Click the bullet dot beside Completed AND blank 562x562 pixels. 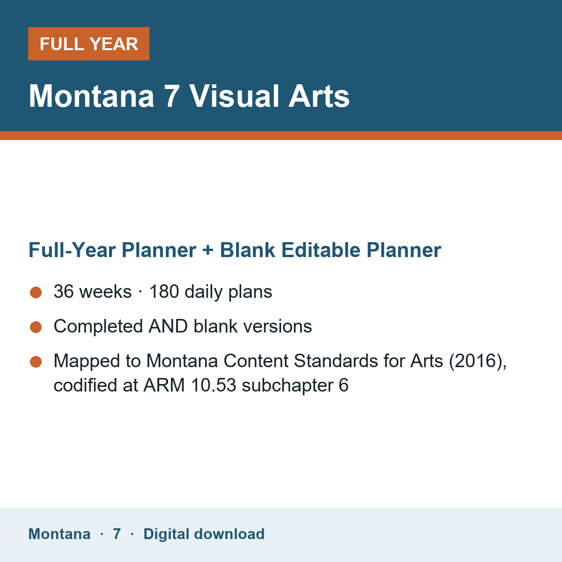tap(36, 327)
